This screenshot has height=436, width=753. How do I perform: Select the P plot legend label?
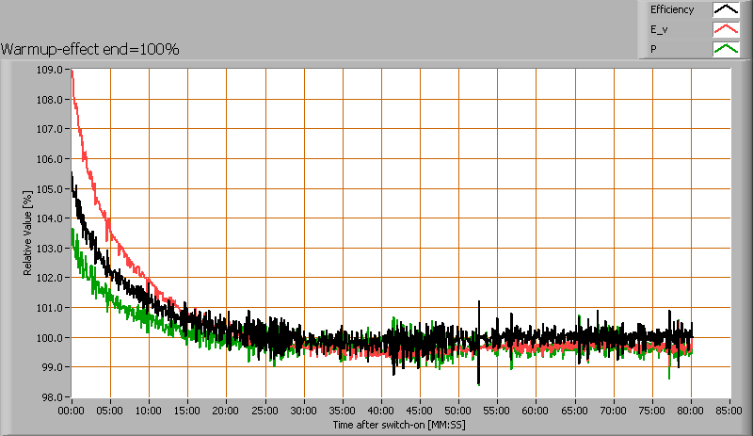coord(652,49)
